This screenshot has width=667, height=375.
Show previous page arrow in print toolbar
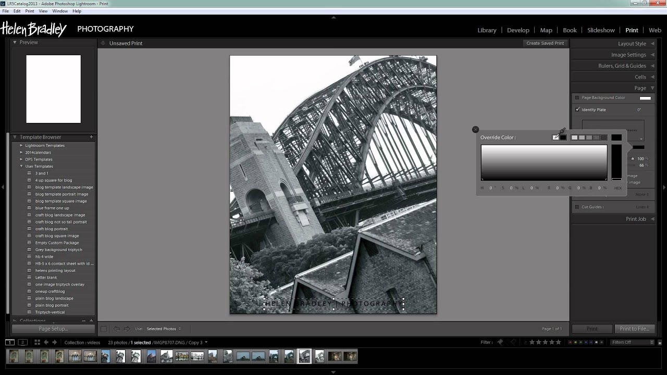pos(116,329)
